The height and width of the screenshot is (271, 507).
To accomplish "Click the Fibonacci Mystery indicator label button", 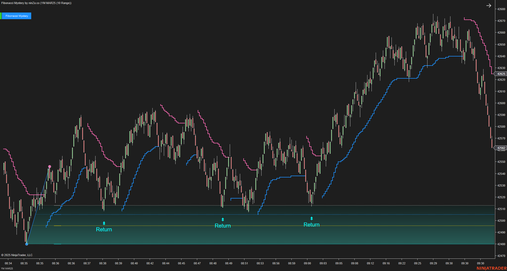I will coord(17,16).
